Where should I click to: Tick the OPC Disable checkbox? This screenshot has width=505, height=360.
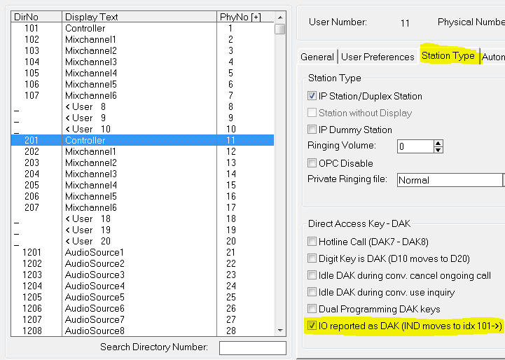312,163
